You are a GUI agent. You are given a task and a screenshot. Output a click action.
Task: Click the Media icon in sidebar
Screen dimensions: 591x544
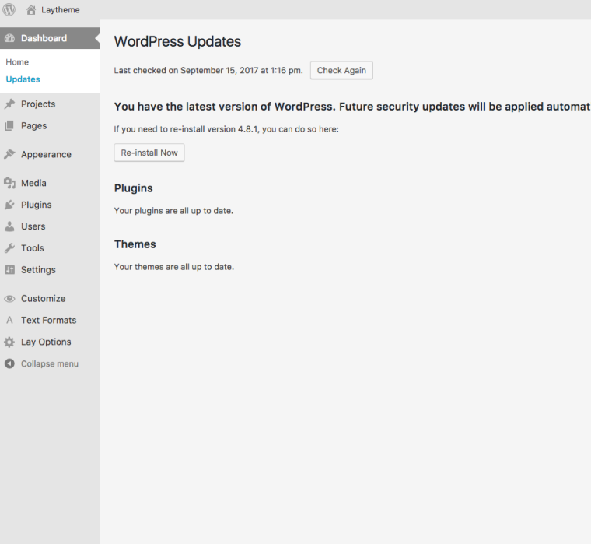pos(9,184)
